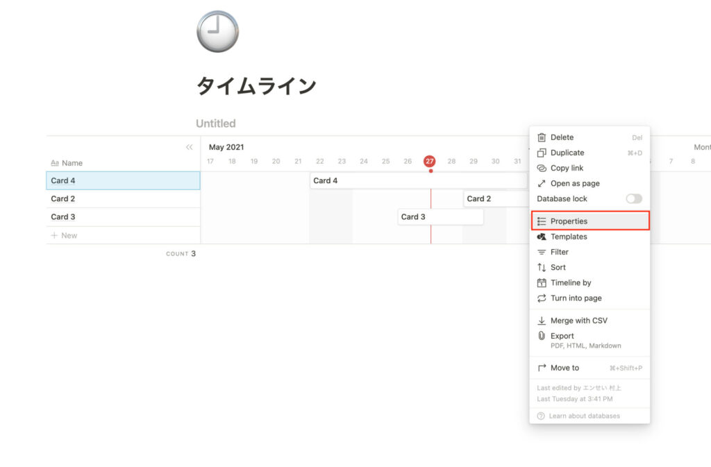This screenshot has width=711, height=467.
Task: Click the Move to arrow icon
Action: tap(542, 368)
